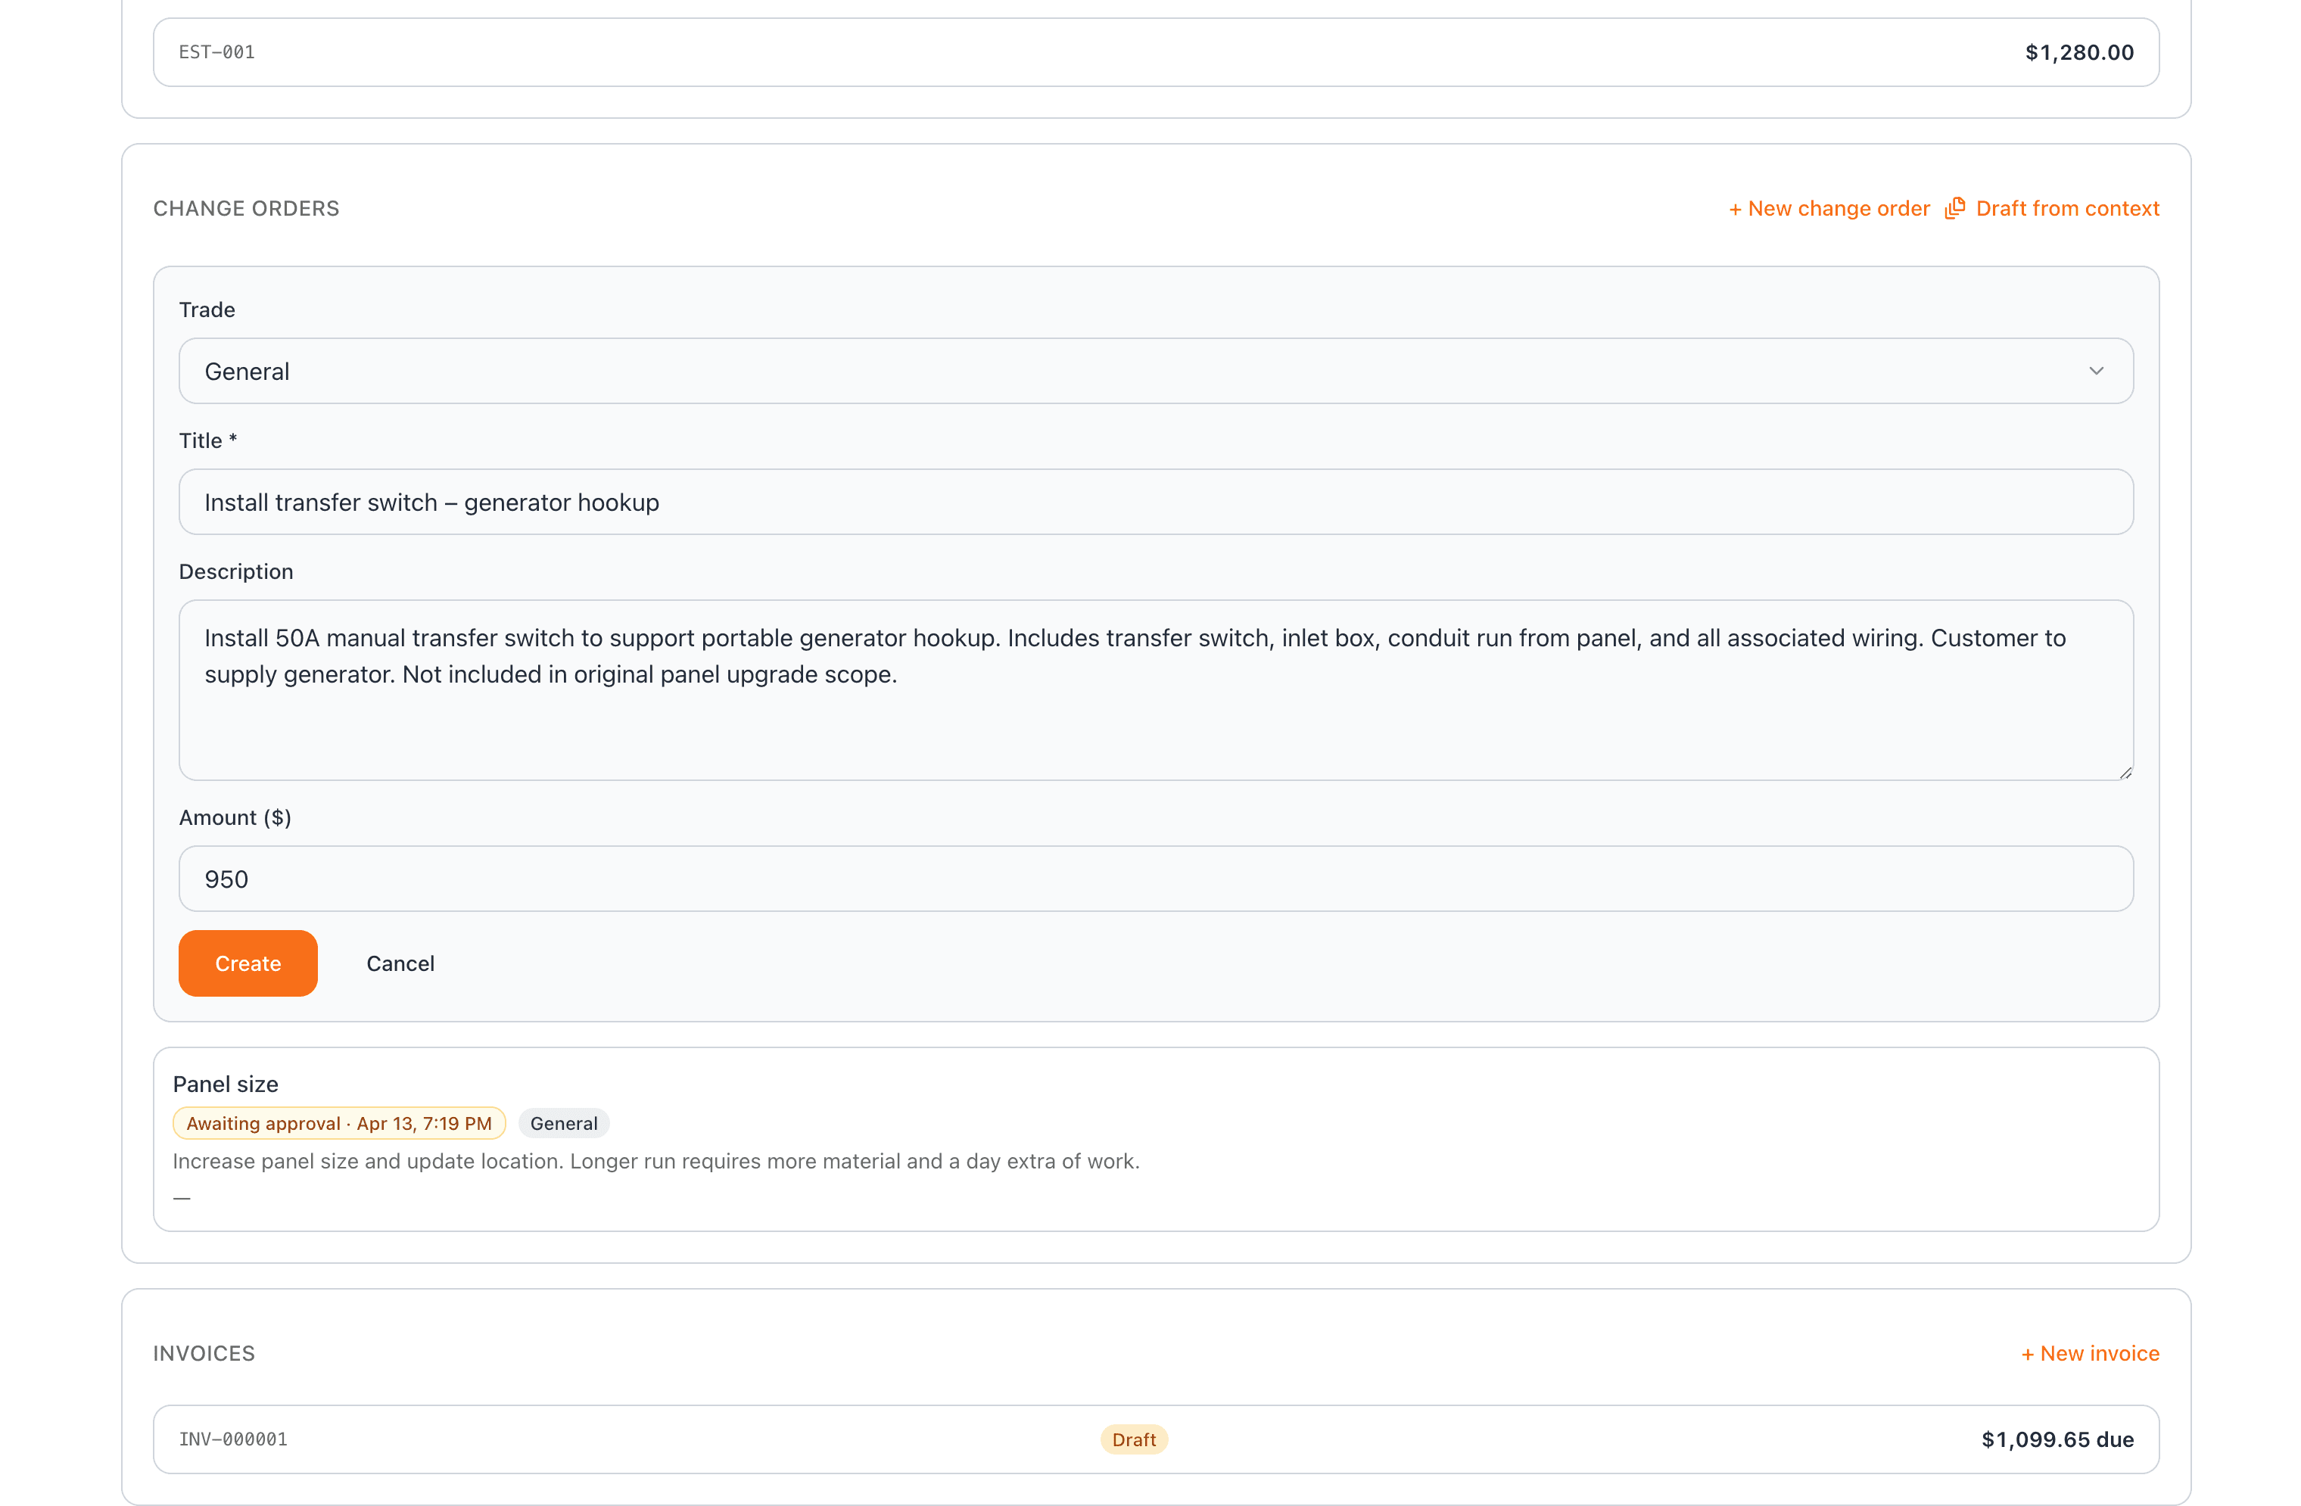Click the Cancel button
The height and width of the screenshot is (1506, 2301).
[x=400, y=963]
